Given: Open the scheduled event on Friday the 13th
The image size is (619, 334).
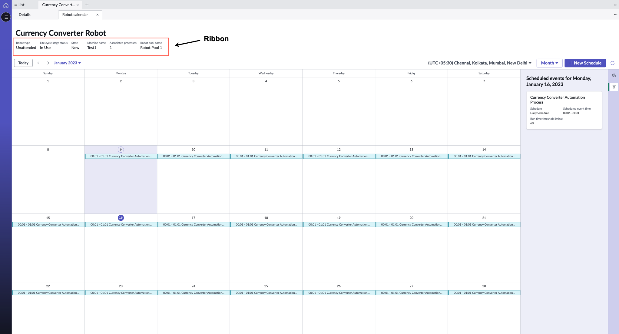Looking at the screenshot, I should point(412,156).
